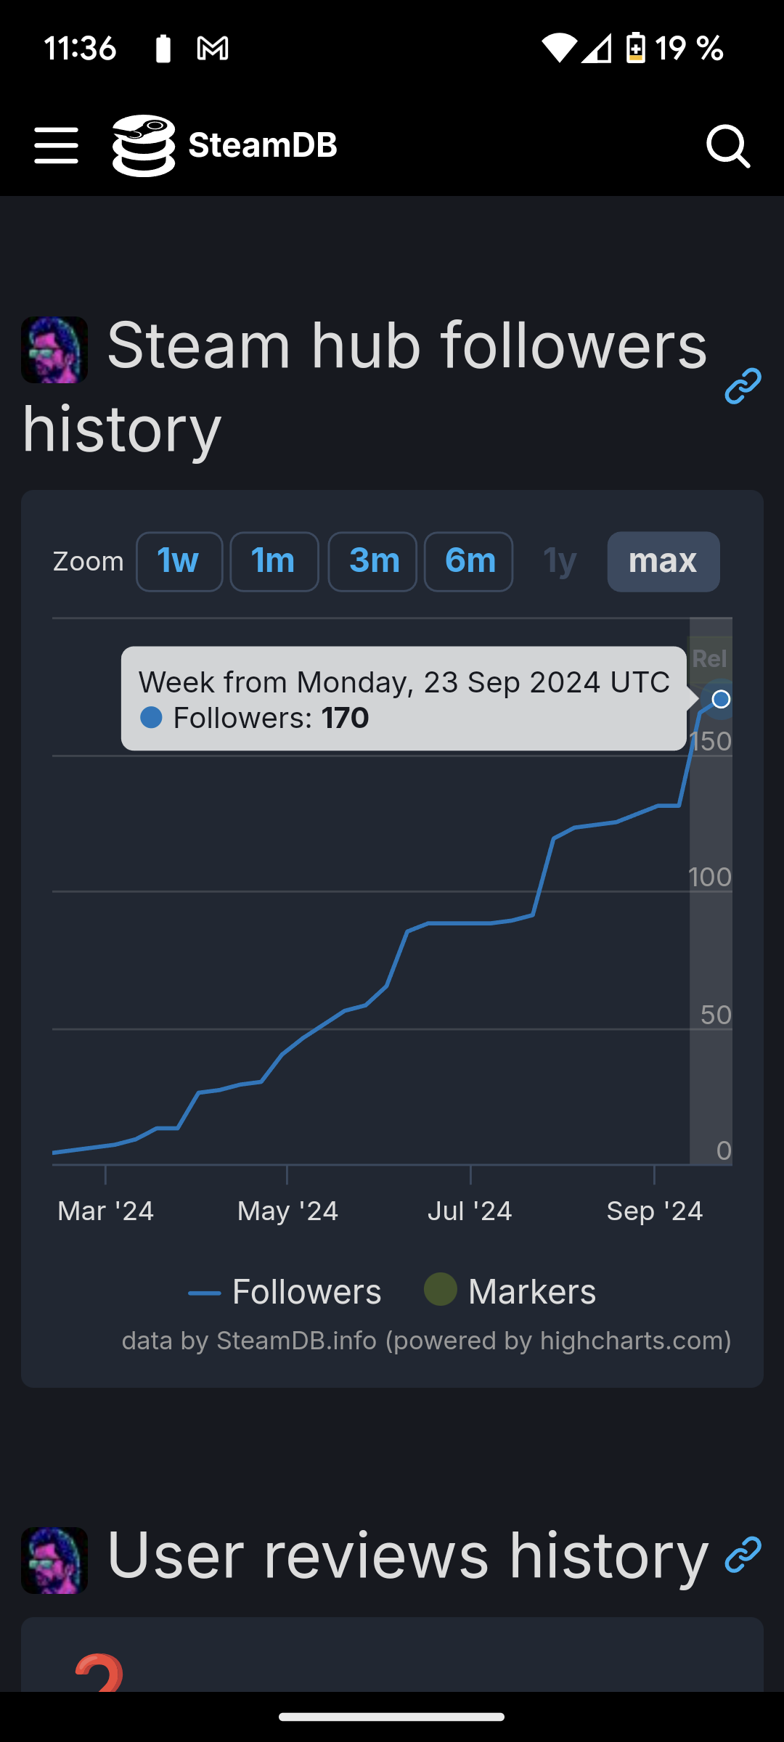This screenshot has height=1742, width=784.
Task: Set chart zoom to 6m
Action: [468, 561]
